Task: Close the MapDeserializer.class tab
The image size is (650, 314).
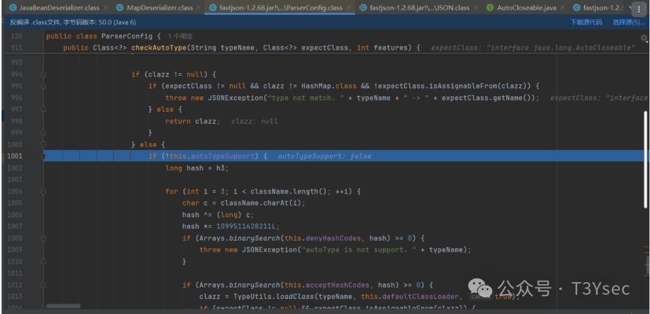Action: [199, 8]
